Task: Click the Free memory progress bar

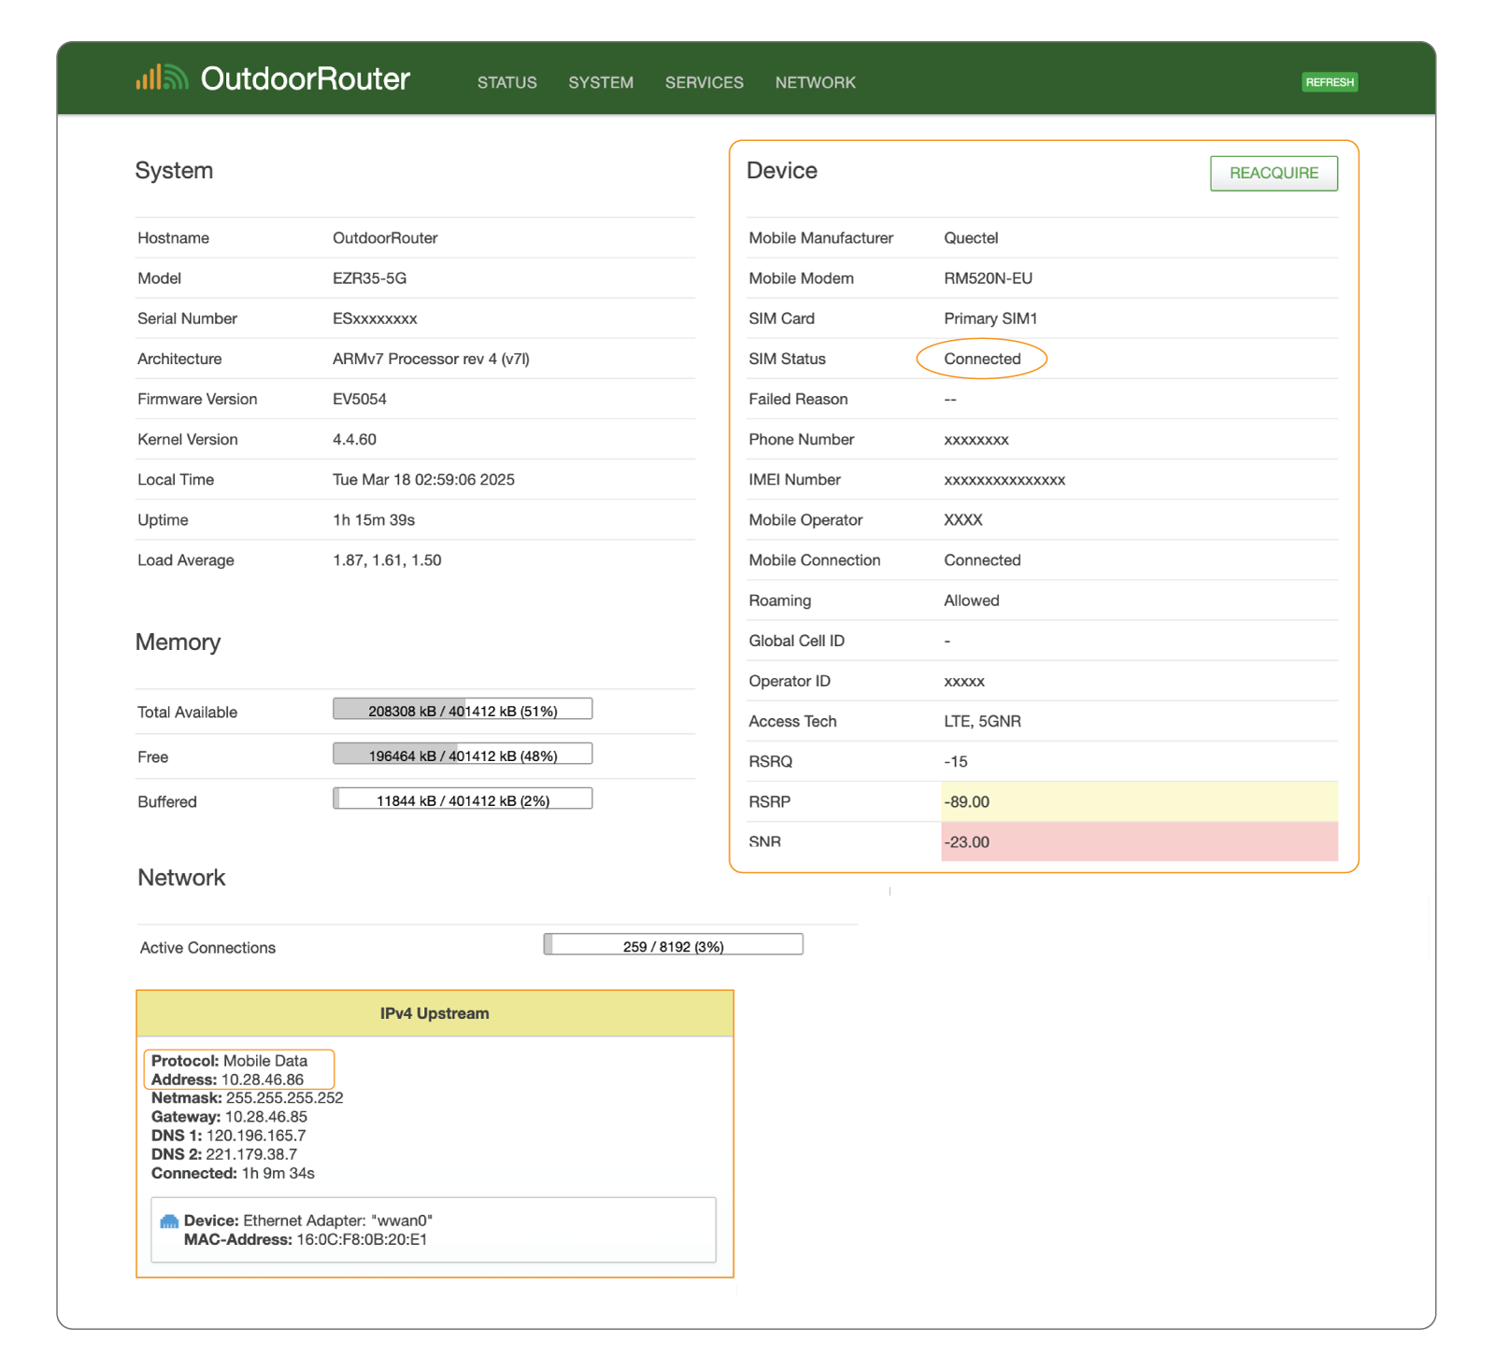Action: pos(463,755)
